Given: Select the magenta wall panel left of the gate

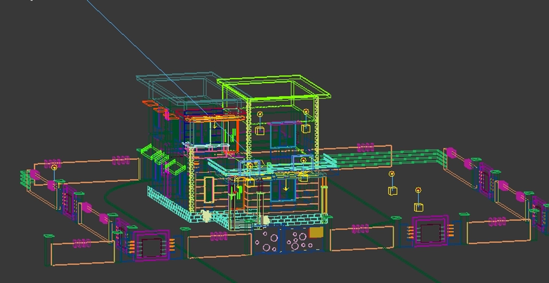Looking at the screenshot, I should (152, 246).
